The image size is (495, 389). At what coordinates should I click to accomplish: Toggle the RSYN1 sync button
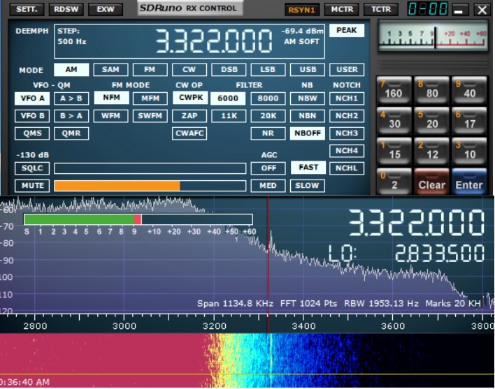tap(302, 10)
